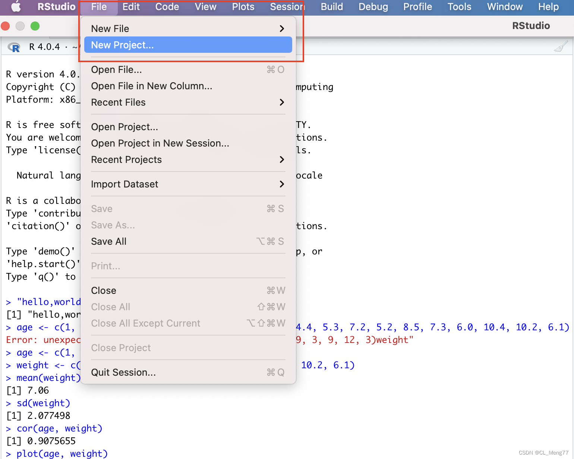Open the Debug menu
Image resolution: width=574 pixels, height=459 pixels.
pyautogui.click(x=373, y=7)
